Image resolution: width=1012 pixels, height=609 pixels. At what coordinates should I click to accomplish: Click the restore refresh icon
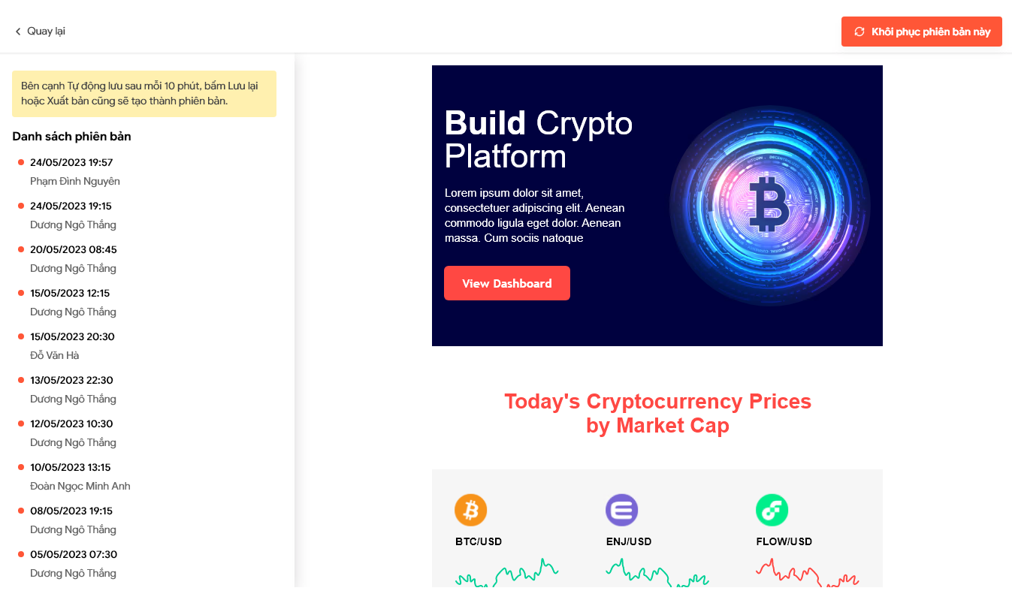(x=859, y=32)
